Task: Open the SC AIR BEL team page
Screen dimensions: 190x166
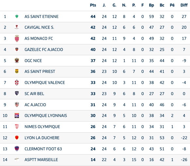Action: (x=34, y=94)
